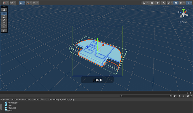Open the camera settings dropdown arrow

point(184,3)
